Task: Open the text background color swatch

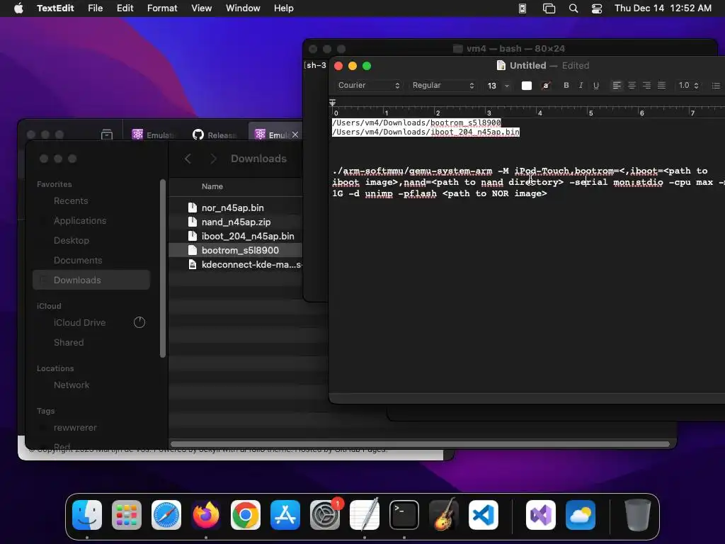Action: [x=546, y=86]
